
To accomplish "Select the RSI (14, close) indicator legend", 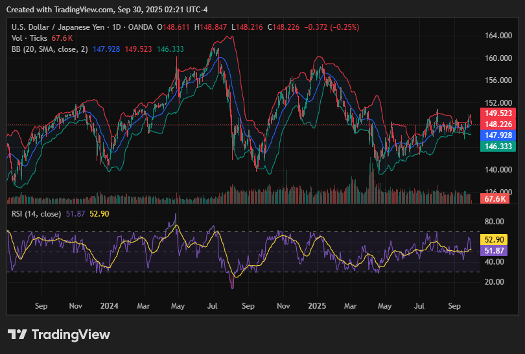I will 37,214.
